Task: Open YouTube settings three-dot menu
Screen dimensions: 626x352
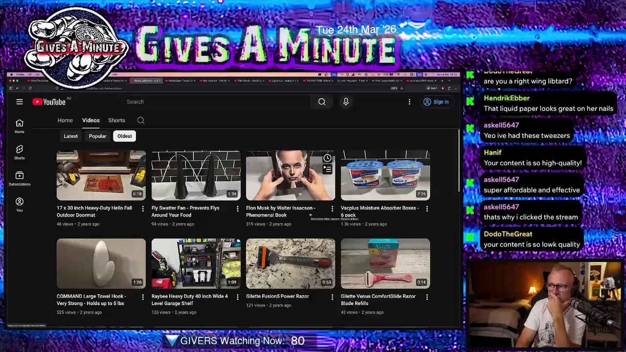Action: (x=409, y=102)
